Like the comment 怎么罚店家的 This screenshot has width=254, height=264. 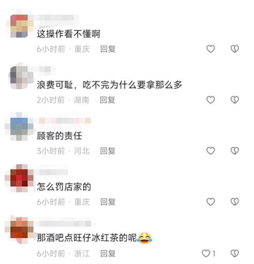pyautogui.click(x=211, y=202)
